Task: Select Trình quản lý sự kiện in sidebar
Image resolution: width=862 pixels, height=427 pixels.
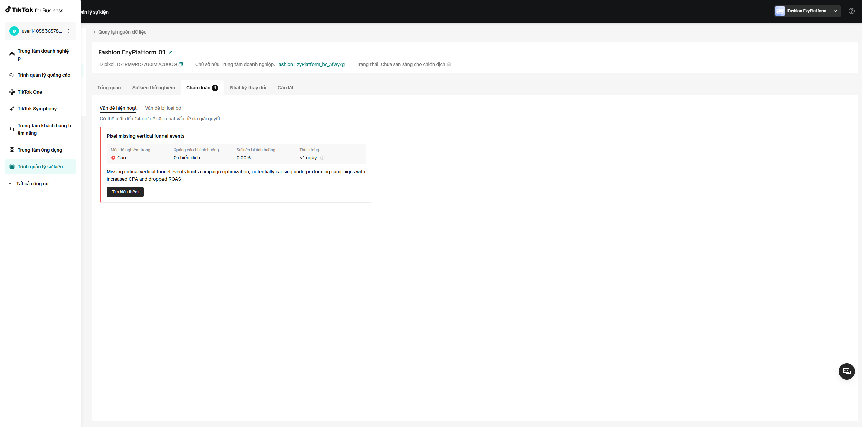Action: (x=40, y=167)
